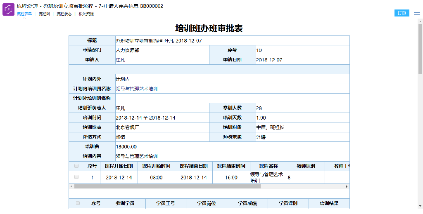
Task: Click the course table scroll-right arrow
Action: click(347, 186)
